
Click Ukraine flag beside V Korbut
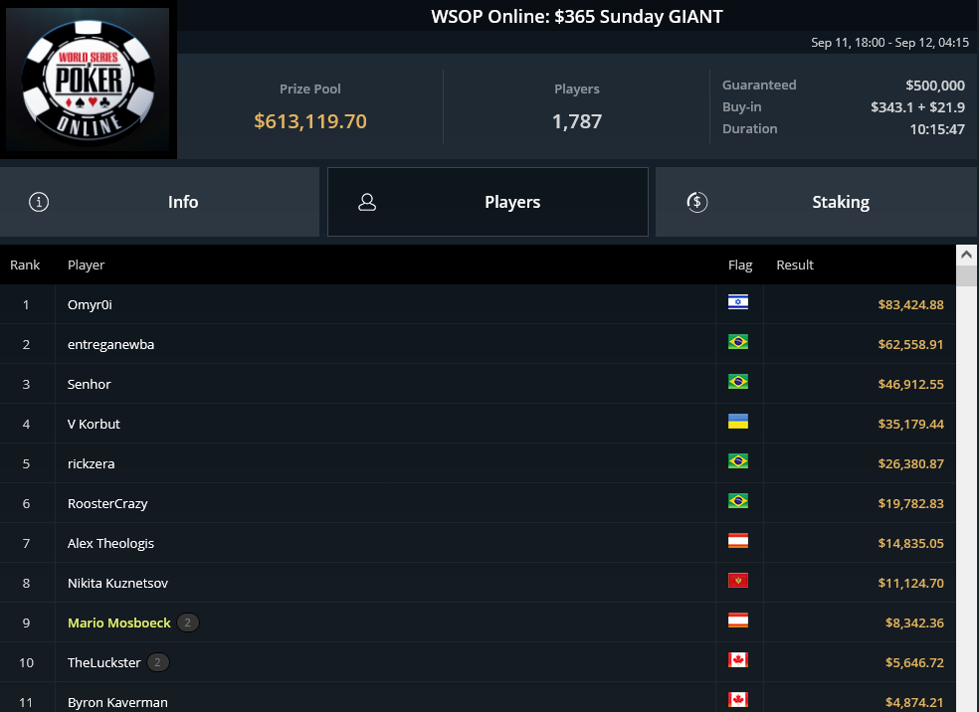coord(737,423)
